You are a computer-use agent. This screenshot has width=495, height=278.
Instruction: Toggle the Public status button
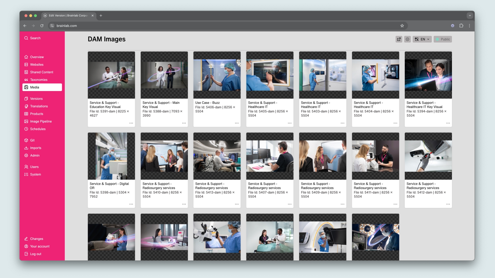tap(443, 39)
